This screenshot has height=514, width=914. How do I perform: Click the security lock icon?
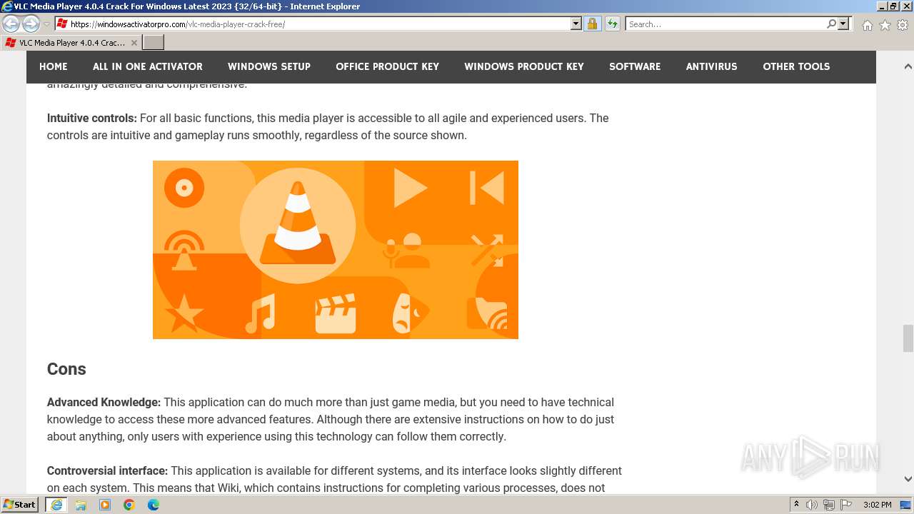(x=592, y=24)
